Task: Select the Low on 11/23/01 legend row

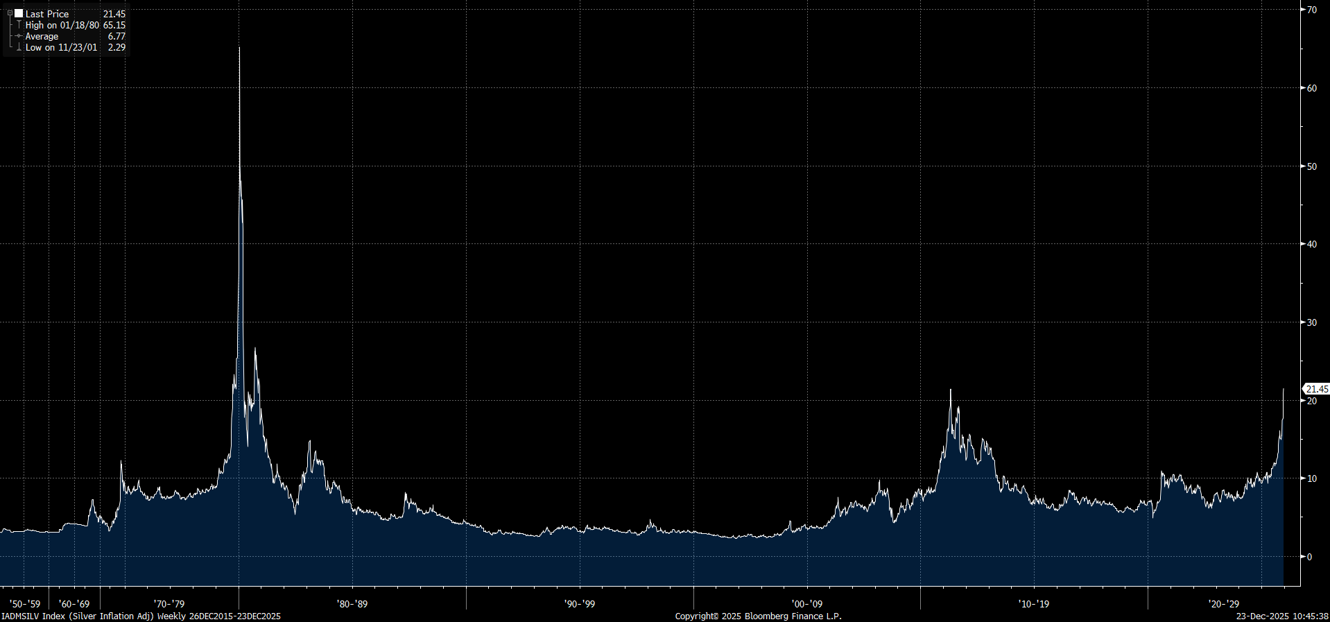Action: point(62,47)
